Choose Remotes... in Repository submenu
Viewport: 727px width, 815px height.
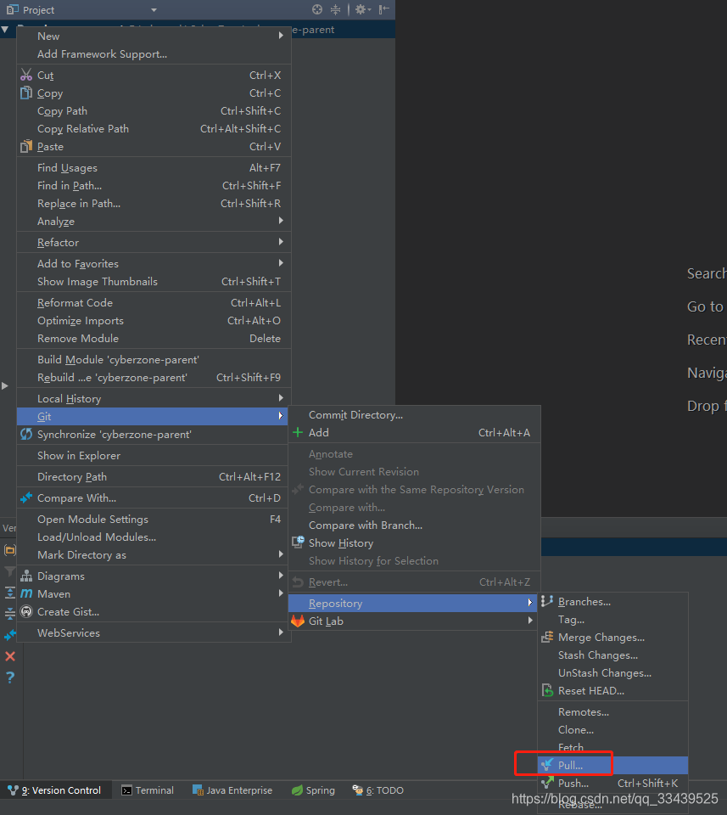(x=612, y=712)
